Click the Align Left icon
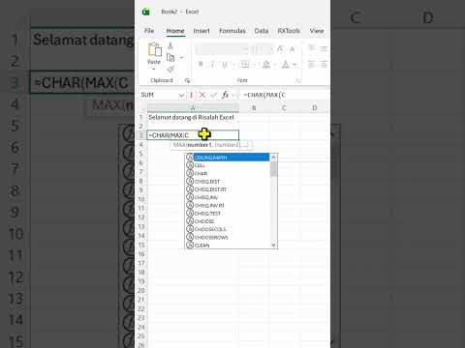Viewport: 465px width, 348px height. 312,65
